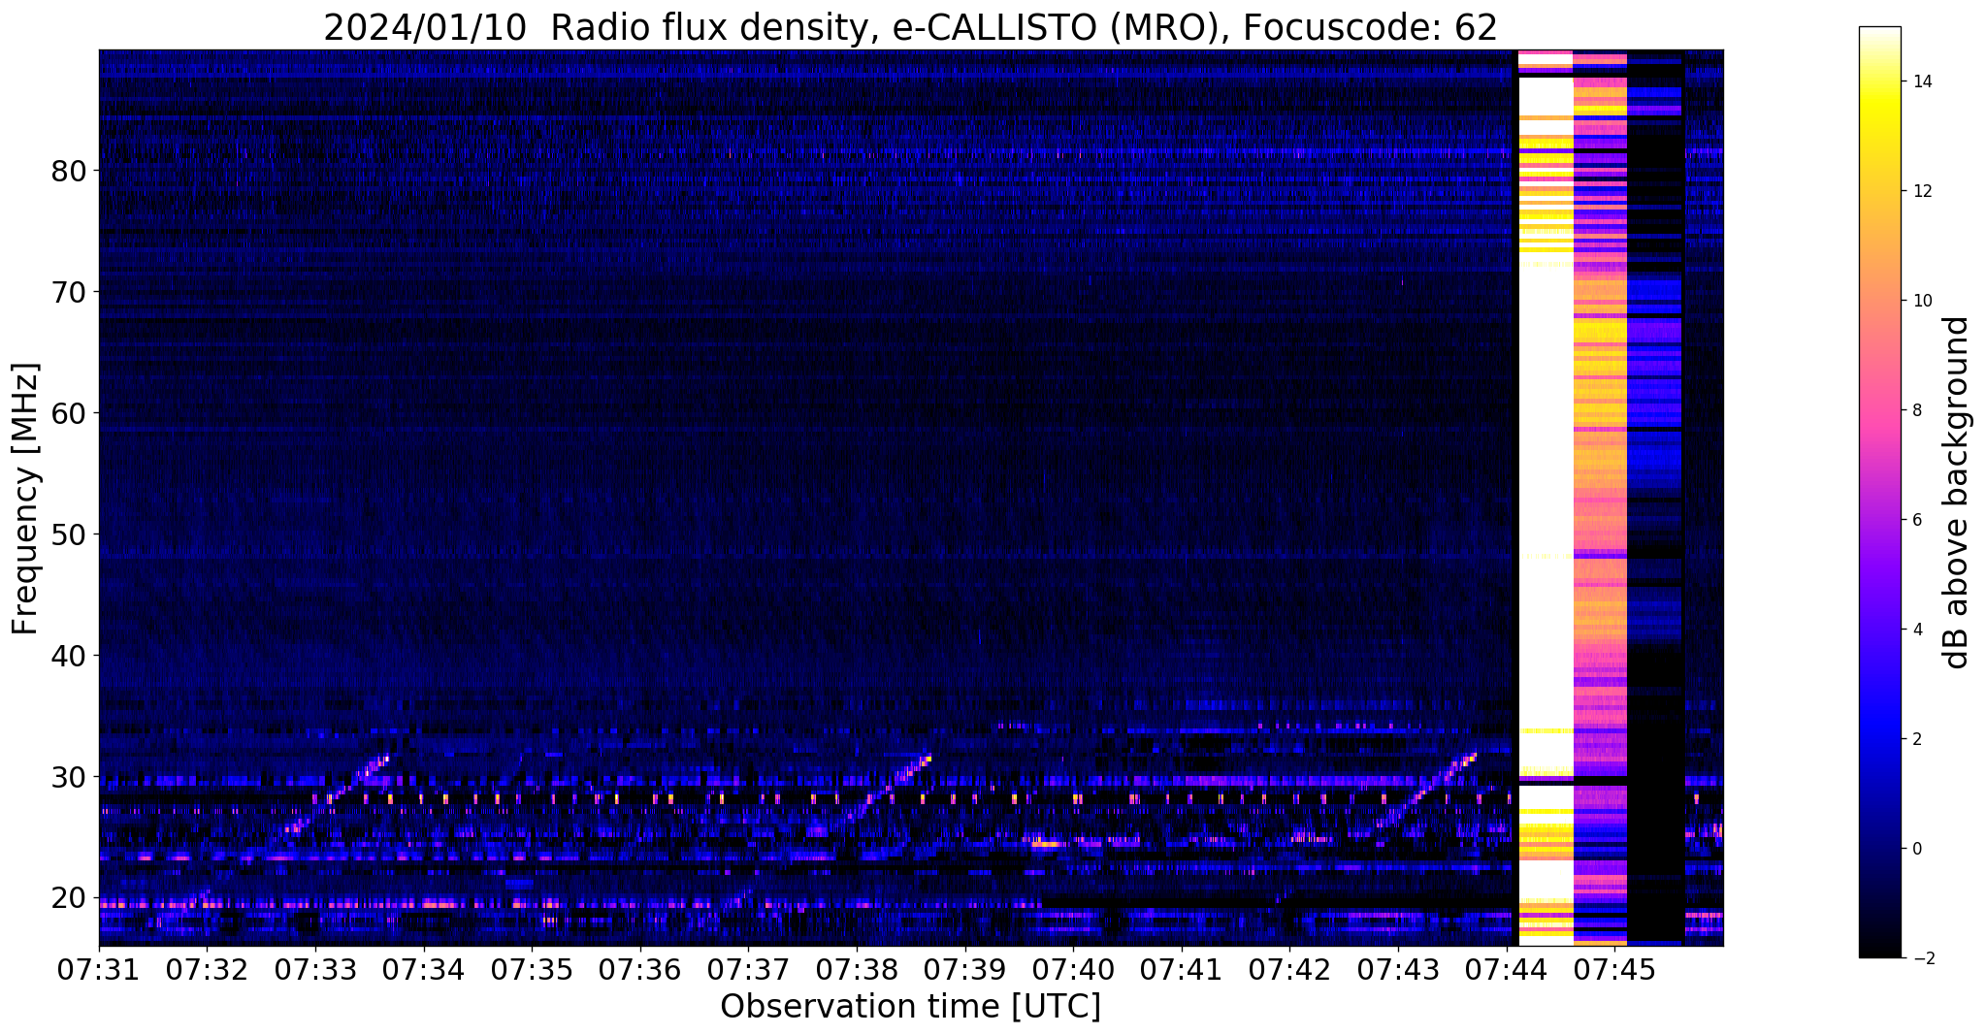Click the 07:35 time tick label
The image size is (1986, 1035).
[532, 970]
